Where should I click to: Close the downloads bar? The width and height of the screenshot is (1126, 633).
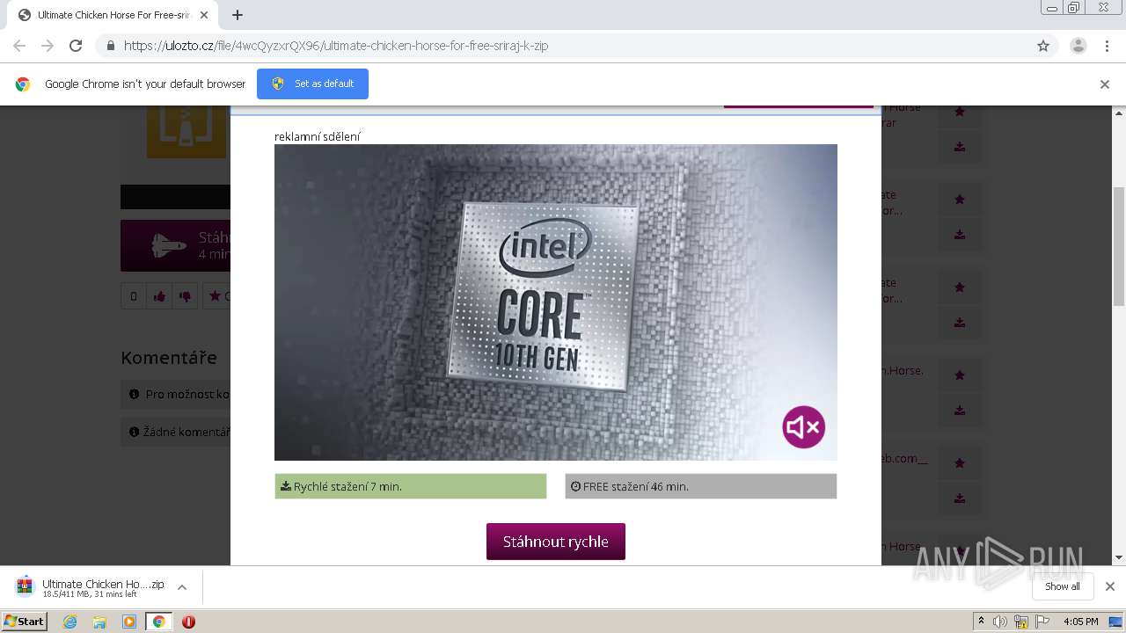point(1110,586)
